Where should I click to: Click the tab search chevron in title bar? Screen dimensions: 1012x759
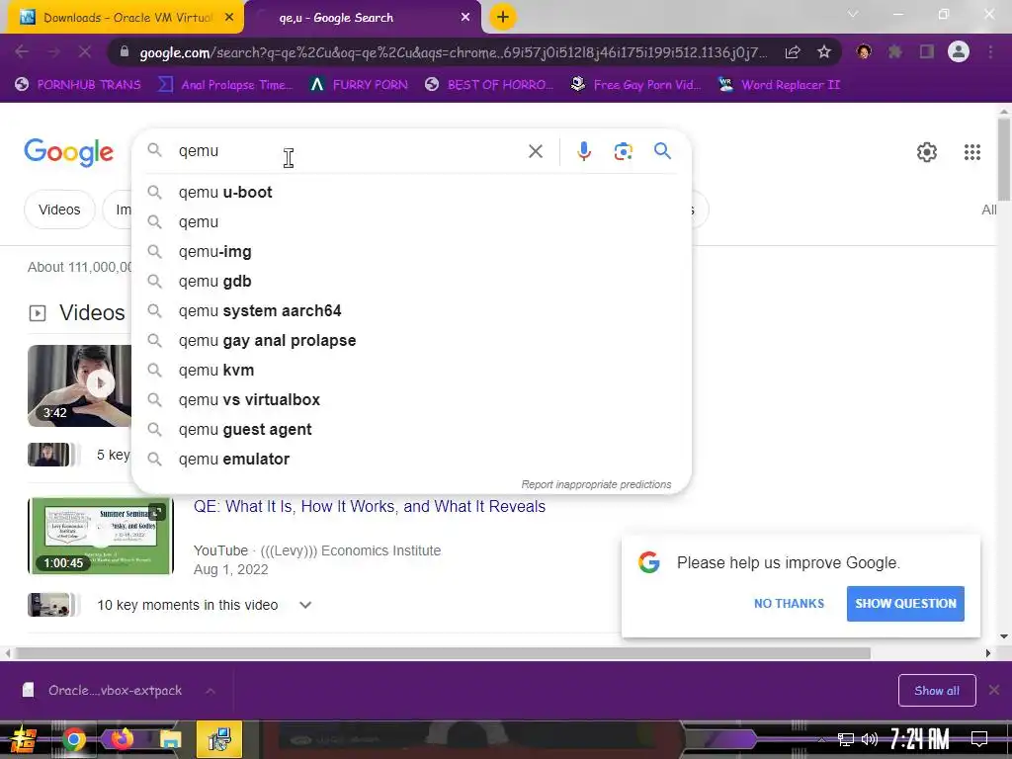click(x=853, y=14)
